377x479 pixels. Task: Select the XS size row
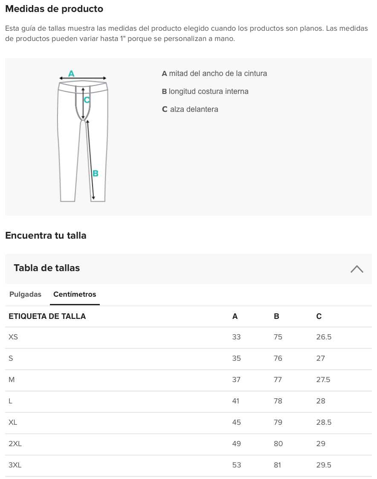coord(13,337)
